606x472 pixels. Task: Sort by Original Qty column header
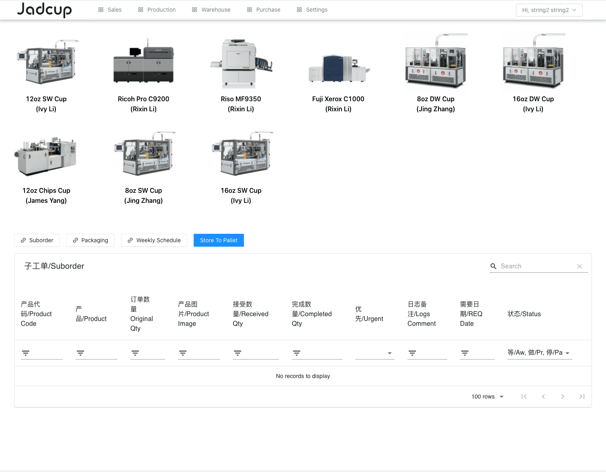tap(142, 314)
